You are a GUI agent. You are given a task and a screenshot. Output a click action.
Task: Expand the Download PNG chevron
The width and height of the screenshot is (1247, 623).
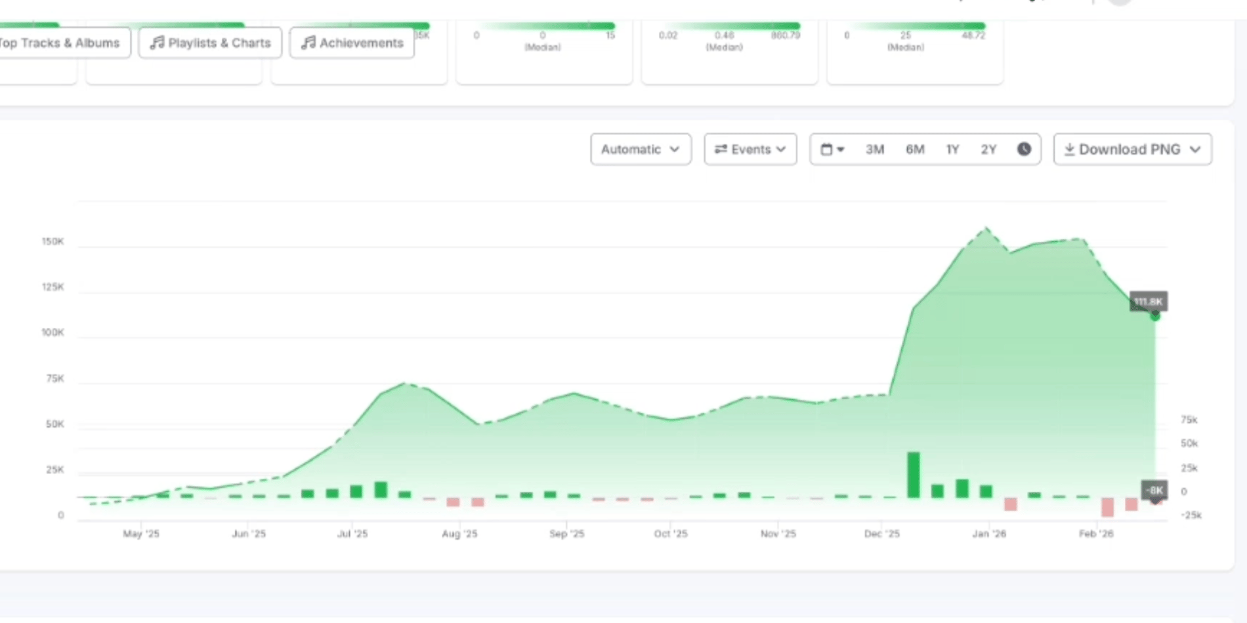pos(1195,150)
